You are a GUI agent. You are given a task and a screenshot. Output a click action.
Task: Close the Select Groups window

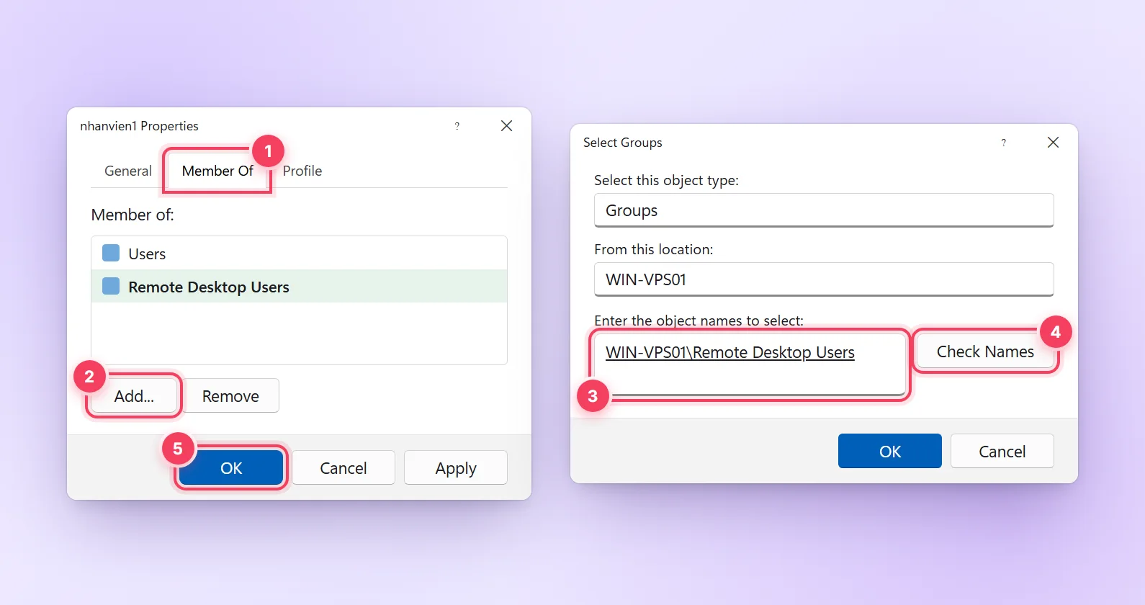(x=1053, y=143)
